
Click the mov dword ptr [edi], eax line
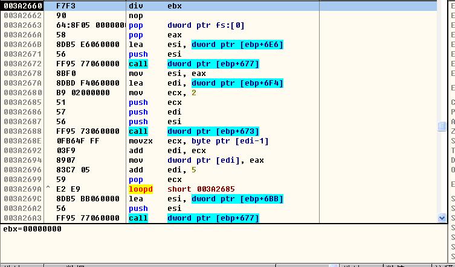pos(193,160)
